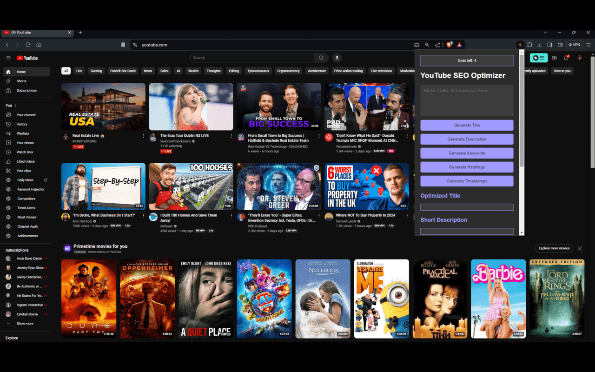Toggle the browser sidebar panel icon
595x372 pixels.
click(550, 45)
